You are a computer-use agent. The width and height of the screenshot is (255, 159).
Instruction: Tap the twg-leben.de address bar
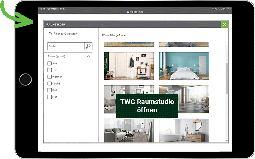(x=135, y=12)
